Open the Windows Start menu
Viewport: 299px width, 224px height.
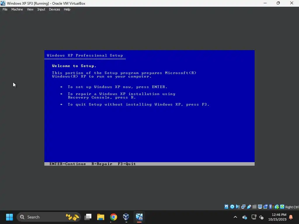(9, 217)
